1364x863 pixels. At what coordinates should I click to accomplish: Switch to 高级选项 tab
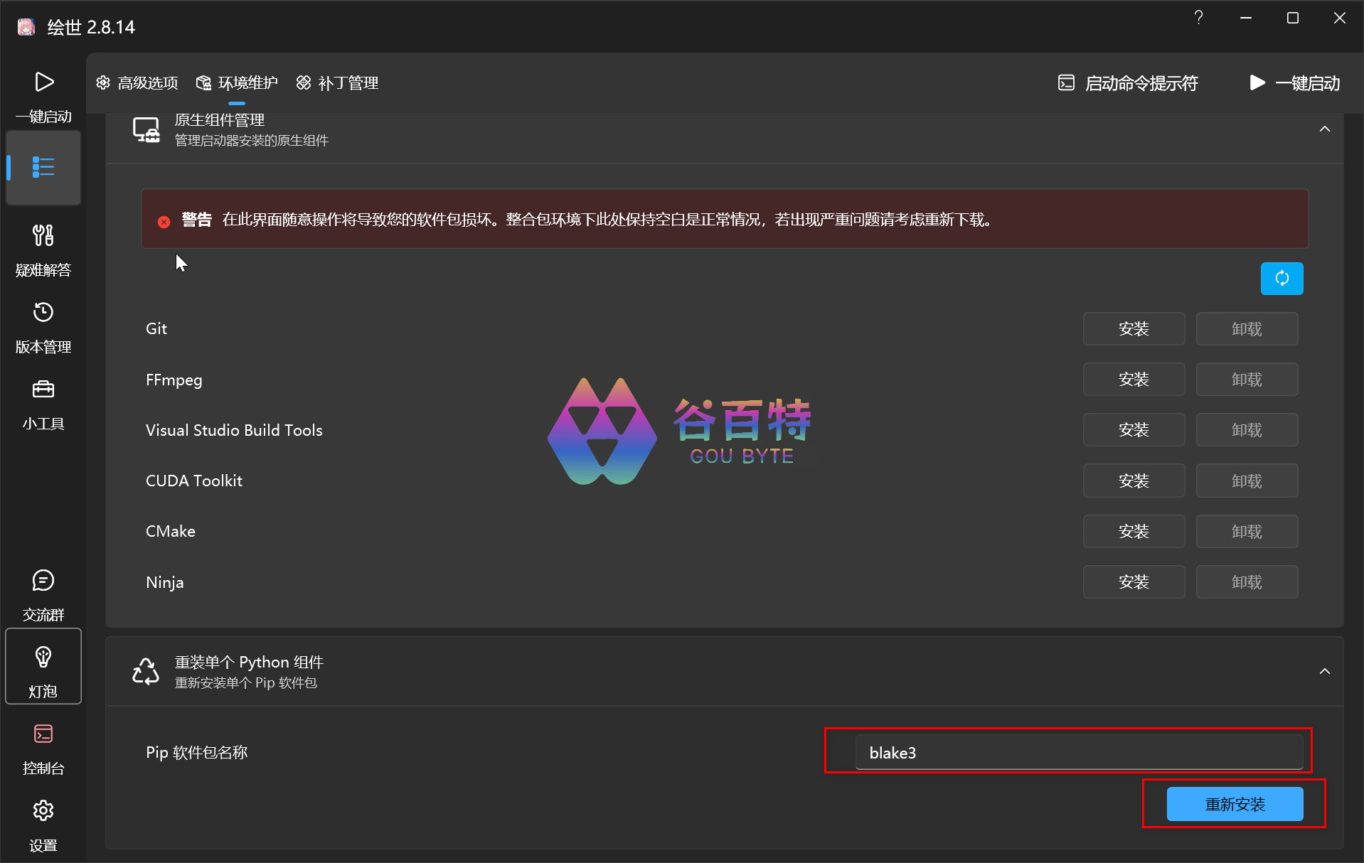[137, 83]
